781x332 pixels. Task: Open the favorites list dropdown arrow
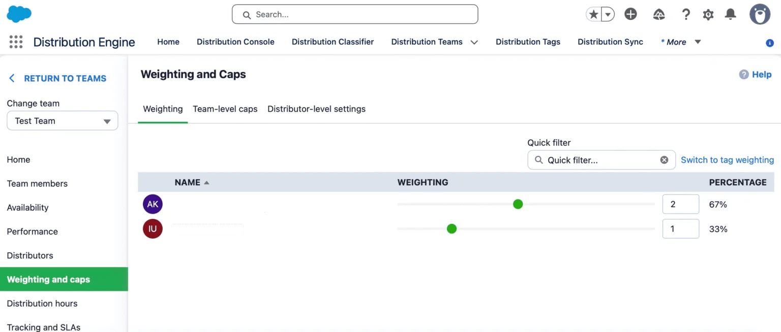point(608,15)
